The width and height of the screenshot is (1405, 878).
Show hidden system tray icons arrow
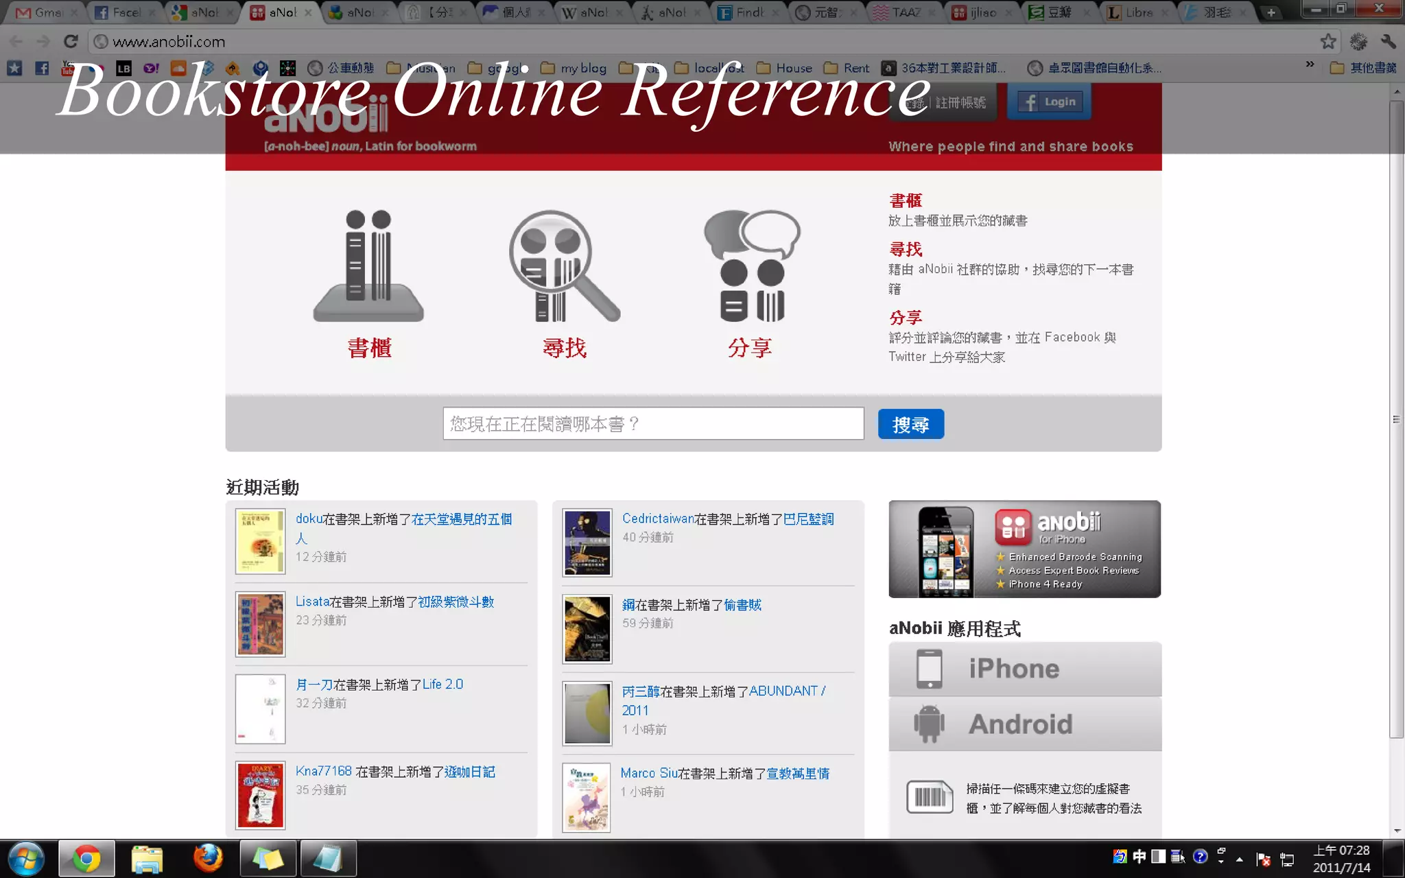(x=1239, y=859)
